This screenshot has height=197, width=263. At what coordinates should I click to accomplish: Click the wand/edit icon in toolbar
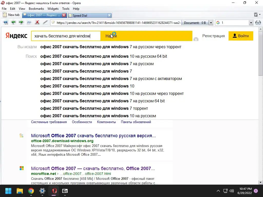[45, 22]
